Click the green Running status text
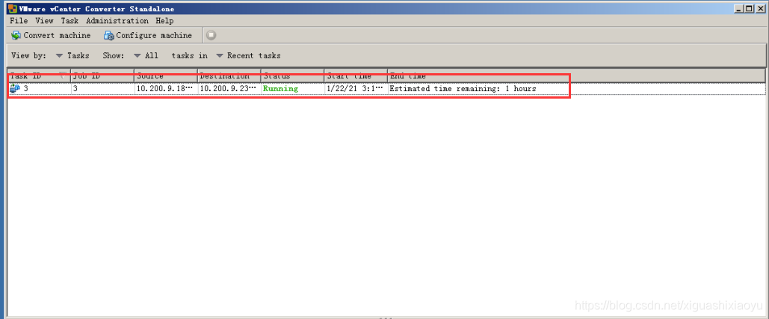Image resolution: width=769 pixels, height=319 pixels. 280,89
